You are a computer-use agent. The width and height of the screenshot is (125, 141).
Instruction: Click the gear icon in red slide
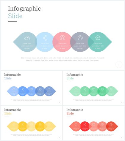111,124
